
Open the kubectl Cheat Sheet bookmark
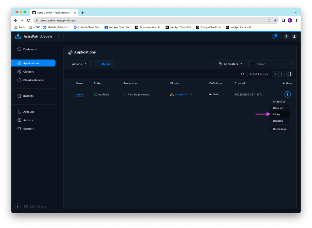pos(87,27)
